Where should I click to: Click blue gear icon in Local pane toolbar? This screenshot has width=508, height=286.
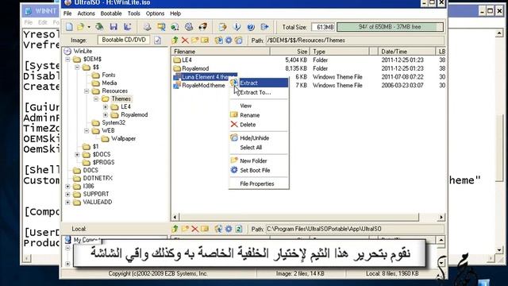(x=229, y=229)
